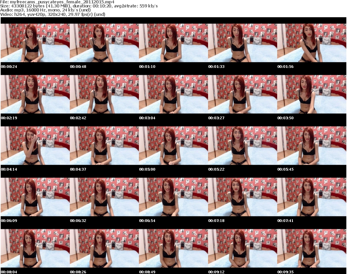Pick the time caption 00:05:22
This screenshot has height=274, width=347.
click(x=216, y=169)
